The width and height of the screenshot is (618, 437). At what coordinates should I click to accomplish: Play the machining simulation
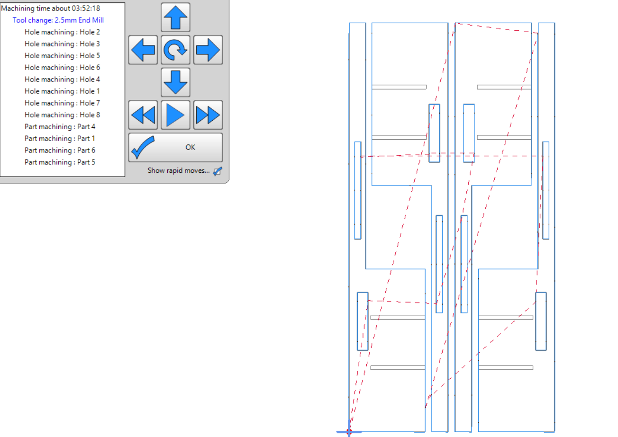(175, 115)
